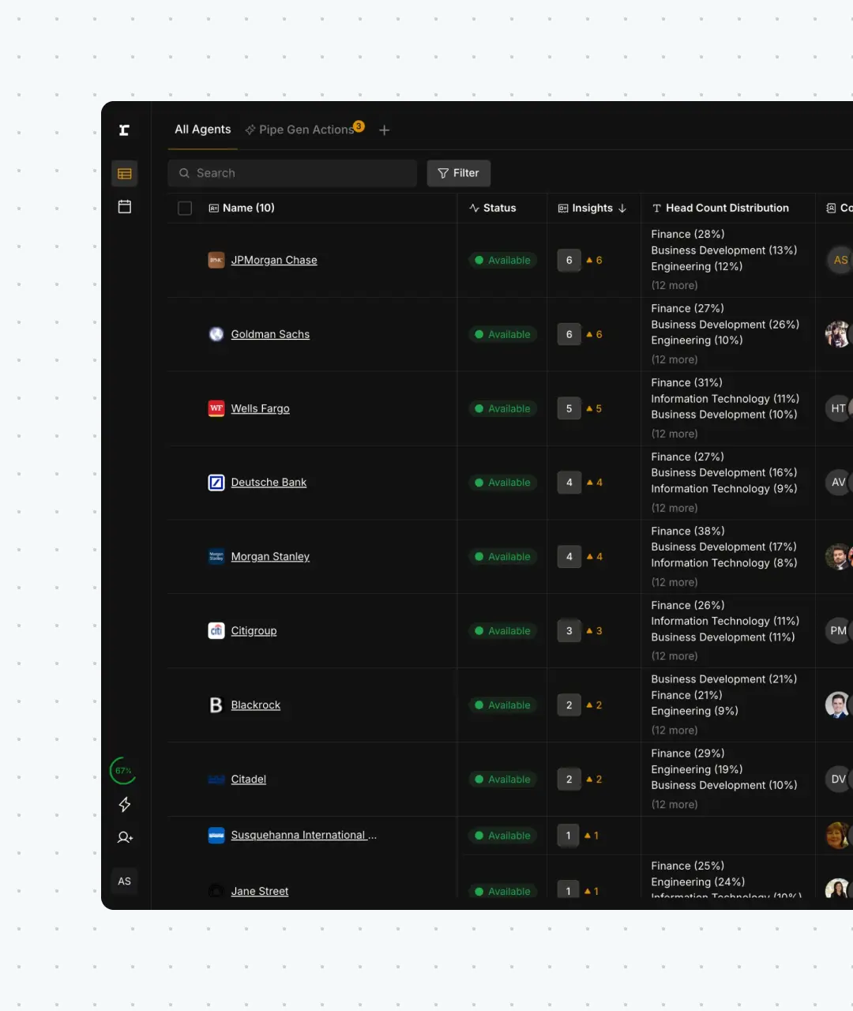Select the table view sidebar icon

tap(125, 174)
